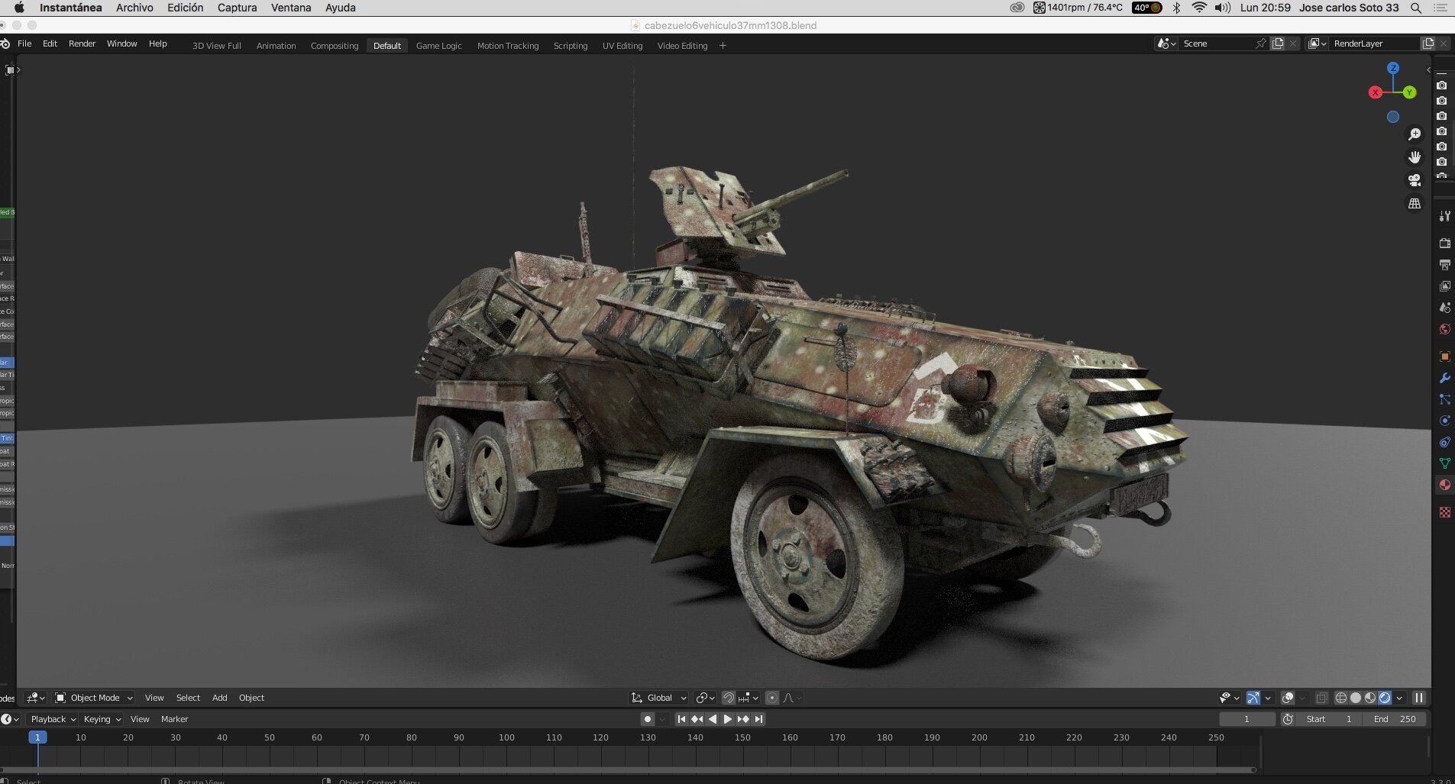Select wireframe viewport shading

pyautogui.click(x=1340, y=698)
